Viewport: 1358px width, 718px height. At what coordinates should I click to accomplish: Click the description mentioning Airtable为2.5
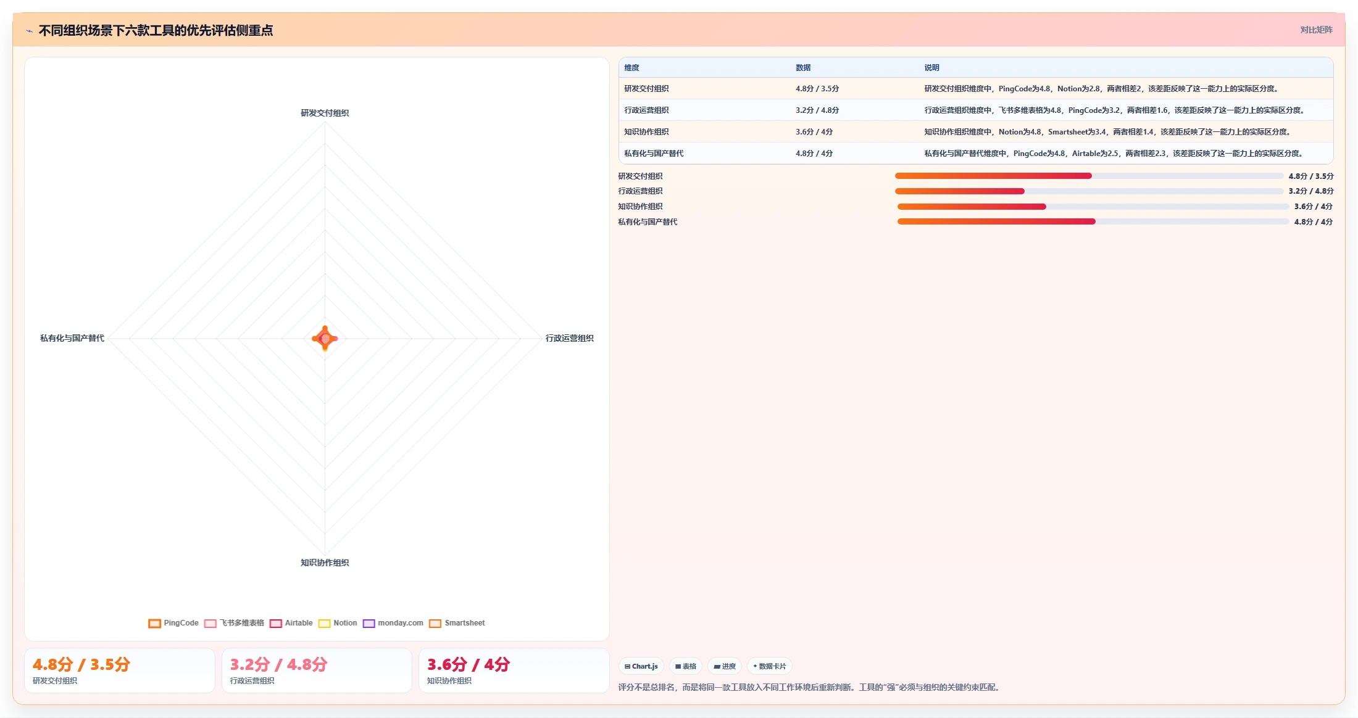1115,154
